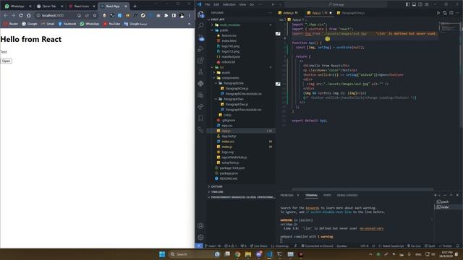
Task: Toggle the primary sidebar layout icon
Action: coord(407,4)
